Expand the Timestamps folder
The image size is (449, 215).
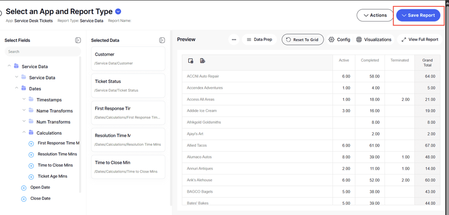(24, 99)
